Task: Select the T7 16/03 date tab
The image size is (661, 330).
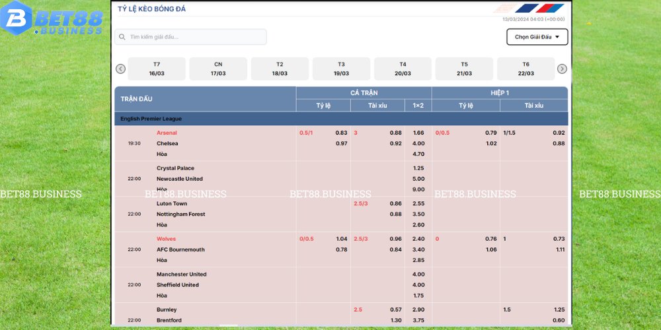Action: 157,69
